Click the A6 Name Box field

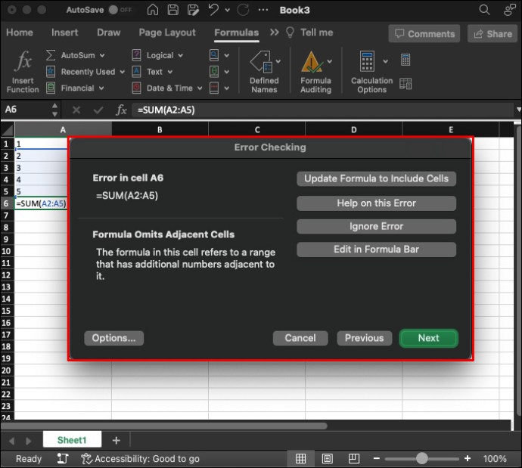(x=24, y=110)
